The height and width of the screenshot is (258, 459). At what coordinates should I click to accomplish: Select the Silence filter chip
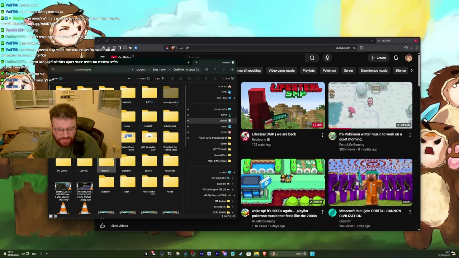pos(401,71)
